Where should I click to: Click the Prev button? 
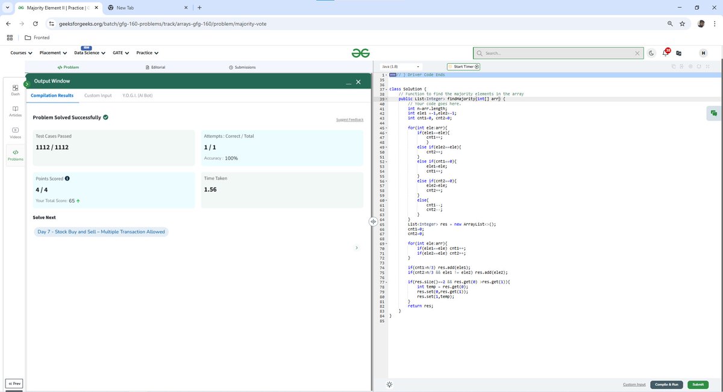(14, 384)
